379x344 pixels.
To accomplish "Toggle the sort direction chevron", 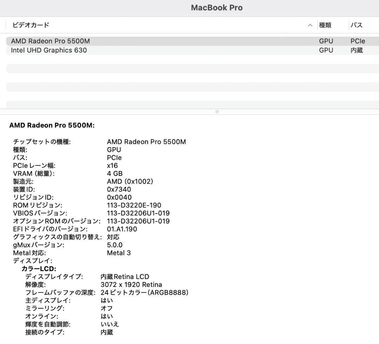I will tap(310, 25).
